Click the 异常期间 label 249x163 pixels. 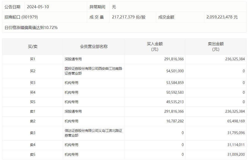pos(97,7)
